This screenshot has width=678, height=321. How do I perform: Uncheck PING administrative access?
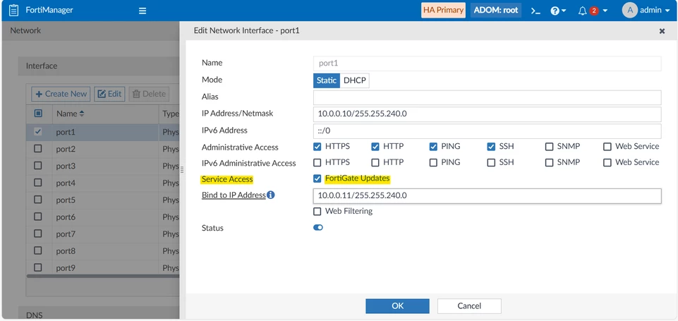433,147
